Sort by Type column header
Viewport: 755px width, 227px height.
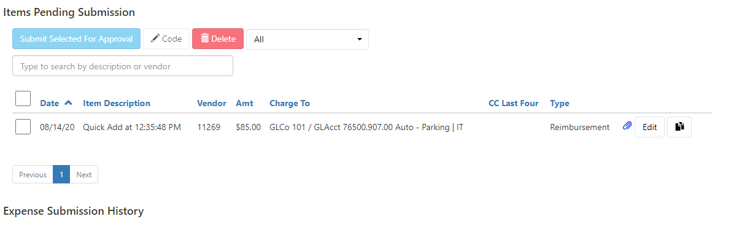point(560,103)
